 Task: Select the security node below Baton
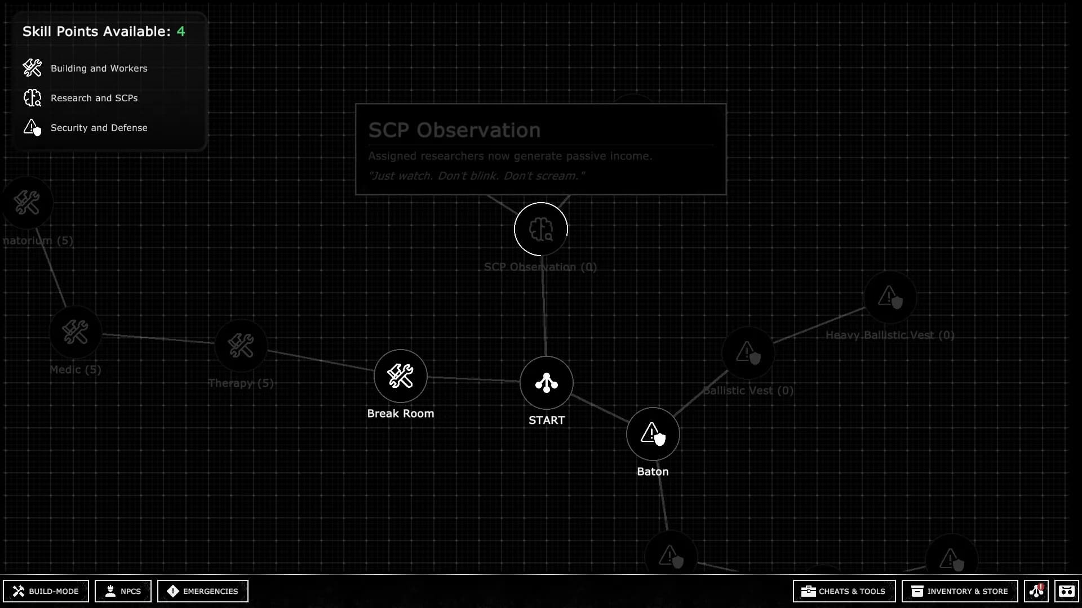pos(671,555)
